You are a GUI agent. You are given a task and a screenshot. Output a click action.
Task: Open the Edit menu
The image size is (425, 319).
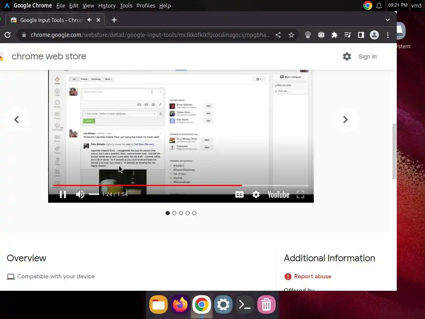74,6
